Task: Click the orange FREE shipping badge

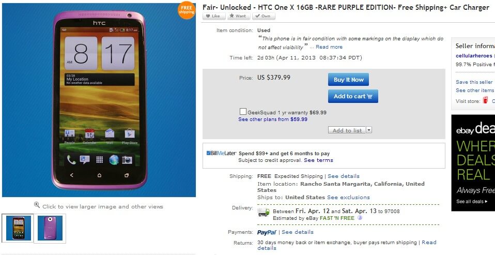Action: pos(186,10)
